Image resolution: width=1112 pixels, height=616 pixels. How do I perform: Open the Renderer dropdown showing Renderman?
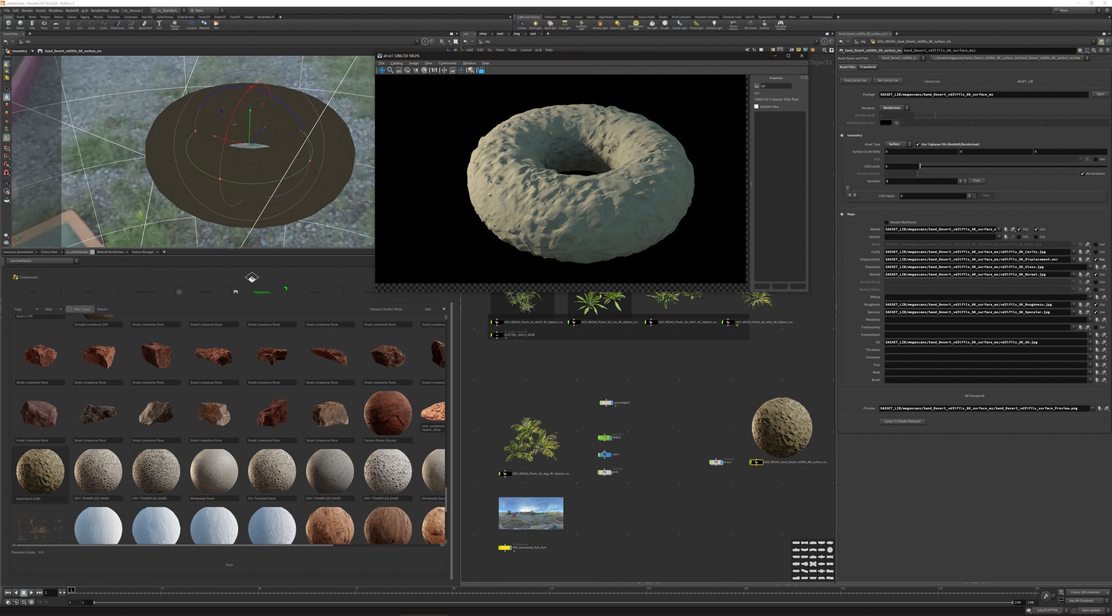coord(894,108)
